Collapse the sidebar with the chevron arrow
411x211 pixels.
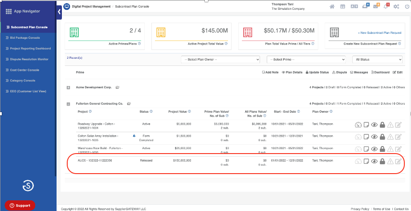click(59, 12)
